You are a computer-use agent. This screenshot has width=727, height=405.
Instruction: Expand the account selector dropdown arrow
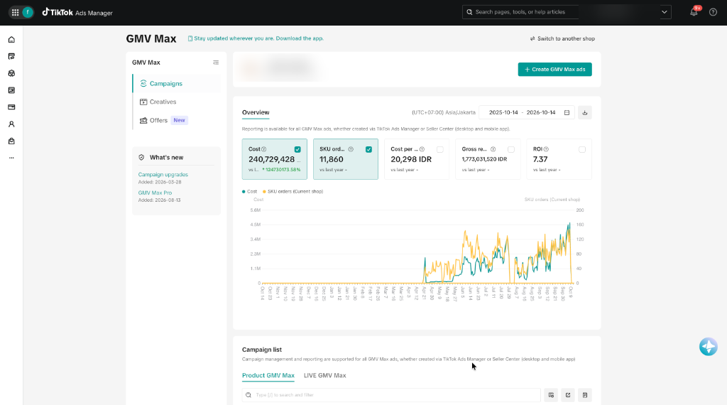[664, 12]
